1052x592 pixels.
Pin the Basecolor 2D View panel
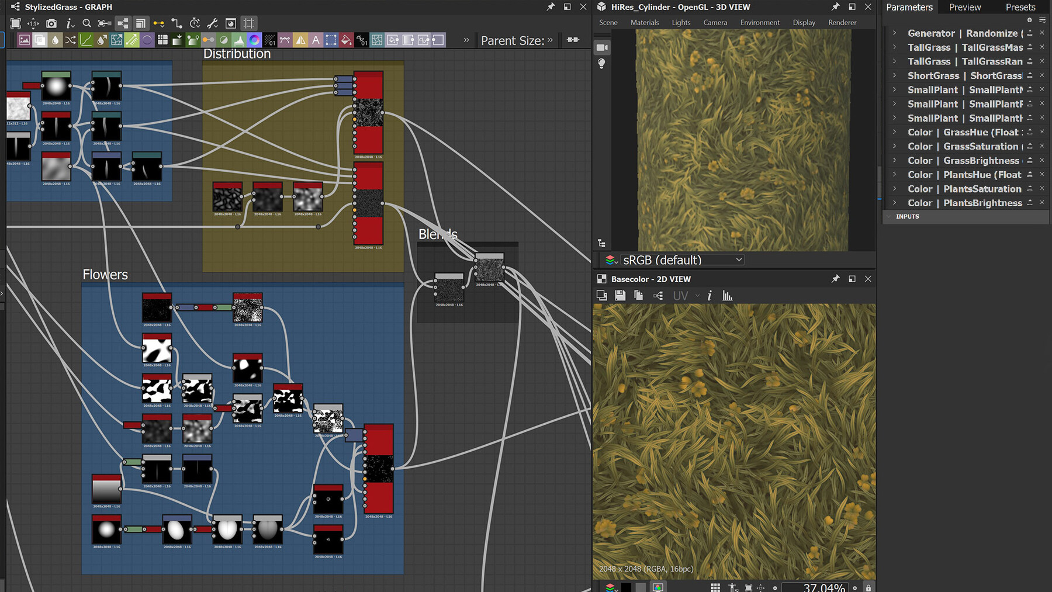click(x=836, y=279)
